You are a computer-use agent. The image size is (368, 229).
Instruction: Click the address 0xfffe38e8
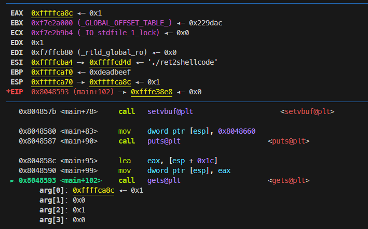152,92
